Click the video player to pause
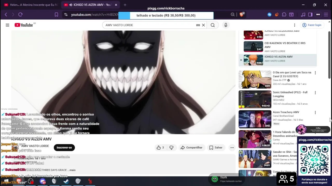 (x=123, y=82)
